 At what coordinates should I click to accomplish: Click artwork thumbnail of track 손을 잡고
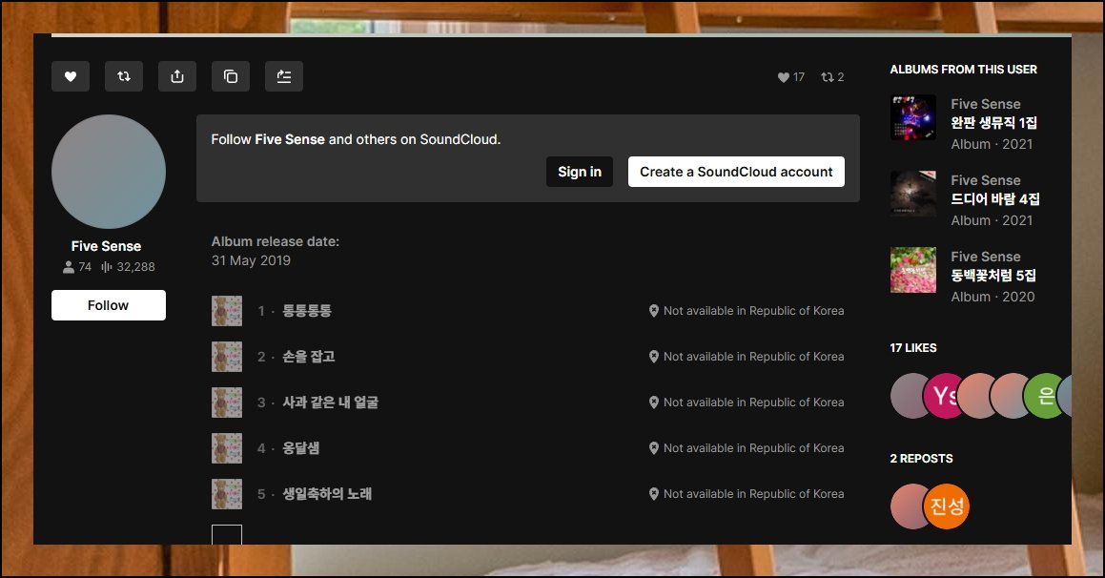[227, 357]
